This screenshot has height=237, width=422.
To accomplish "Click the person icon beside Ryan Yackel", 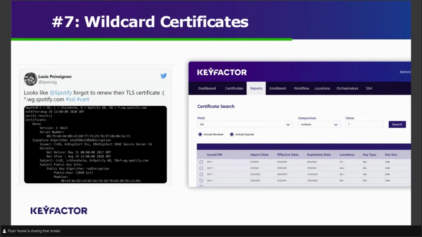I will (4, 231).
